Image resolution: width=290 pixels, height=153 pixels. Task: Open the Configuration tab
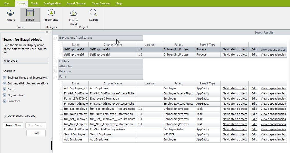(x=52, y=3)
